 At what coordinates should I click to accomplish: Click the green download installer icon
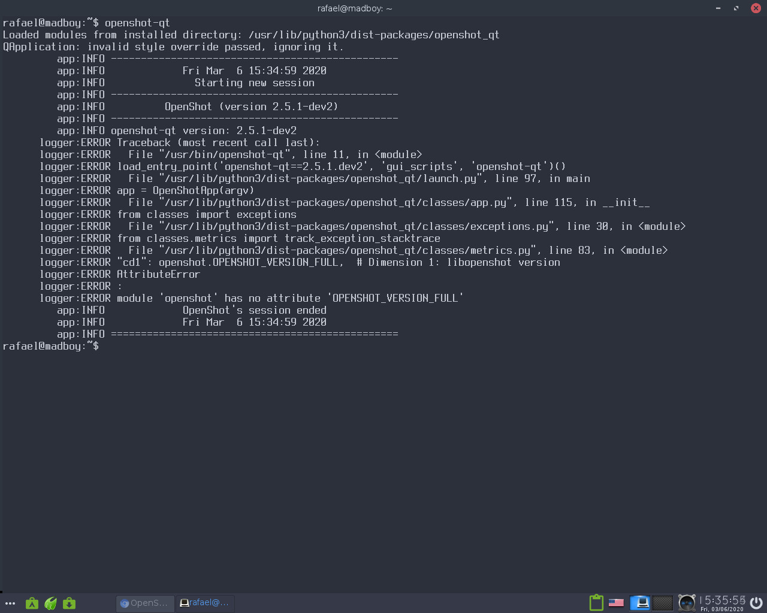coord(70,603)
